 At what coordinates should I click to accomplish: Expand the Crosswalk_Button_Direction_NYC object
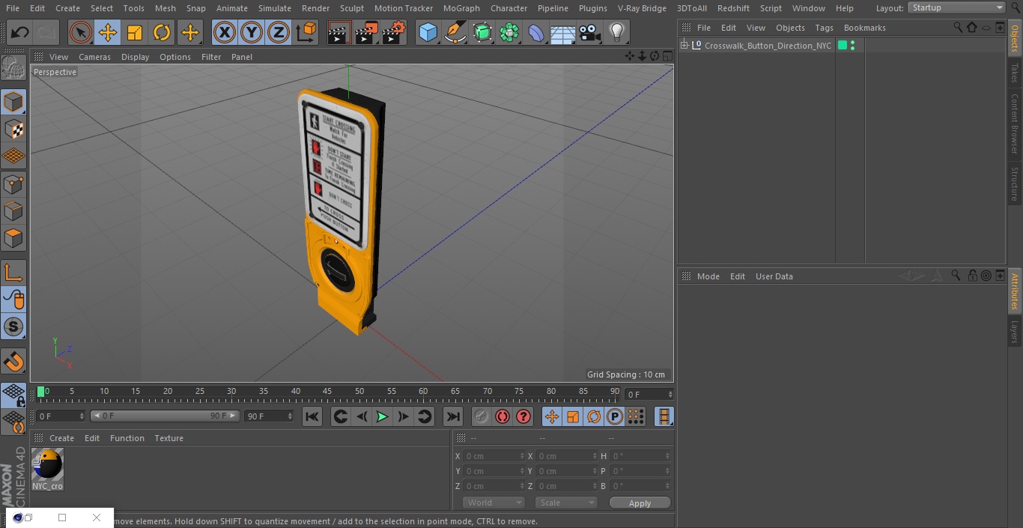pos(684,46)
